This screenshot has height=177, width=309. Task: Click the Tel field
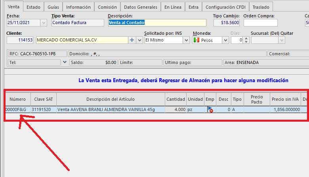[34, 62]
